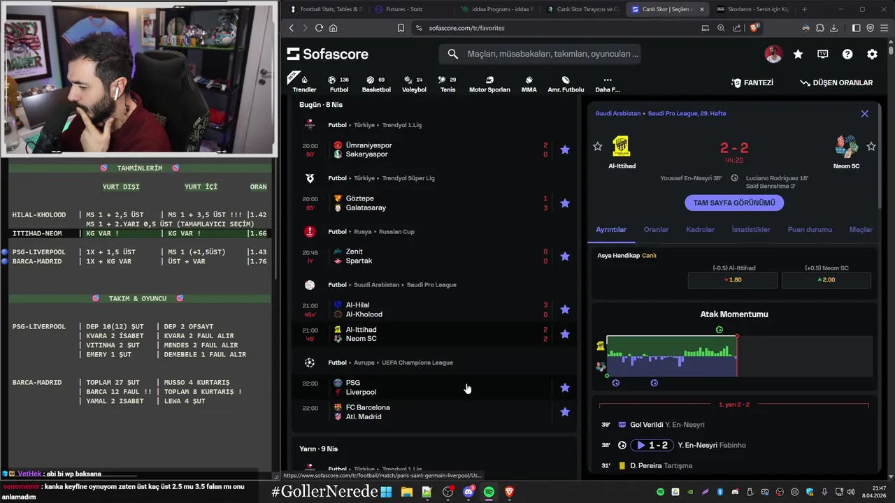895x503 pixels.
Task: Switch to the Ayrıntılar tab
Action: coord(611,230)
